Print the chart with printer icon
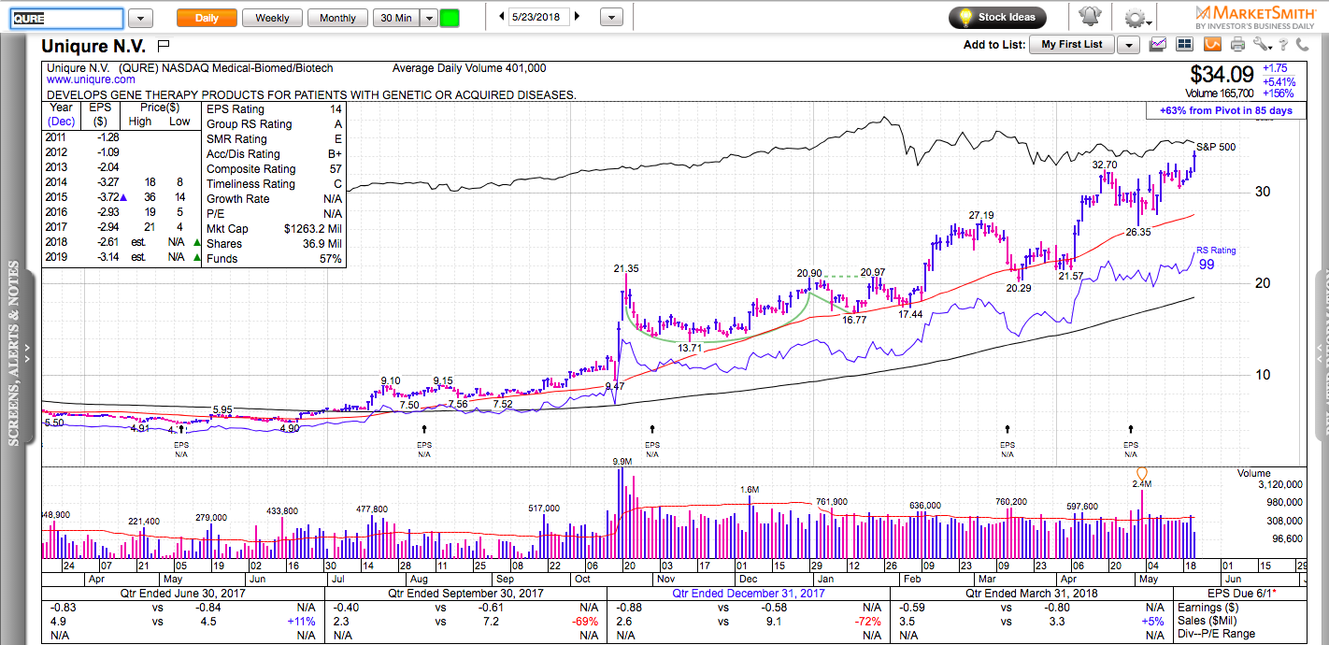This screenshot has height=645, width=1329. 1238,44
